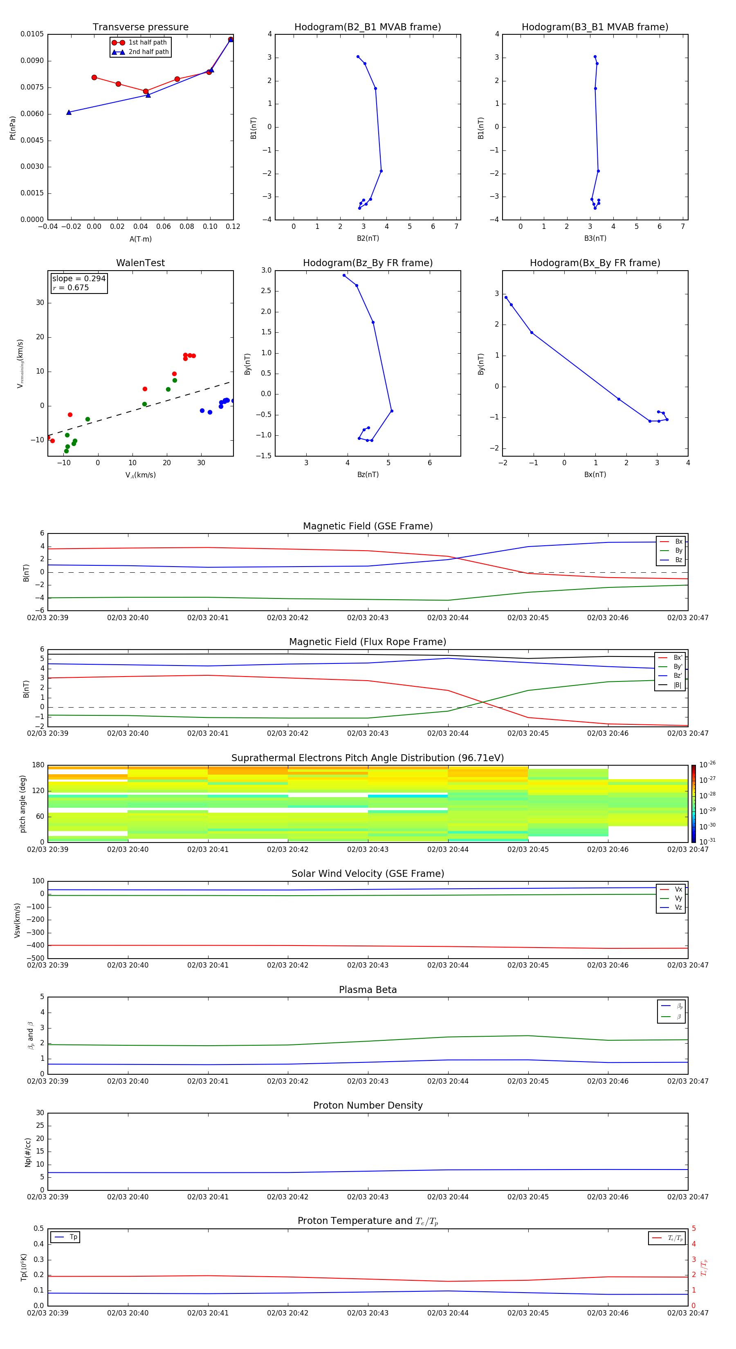Click the 'By' entry in GSE legend
Screen dimensions: 736x1349
coord(671,551)
